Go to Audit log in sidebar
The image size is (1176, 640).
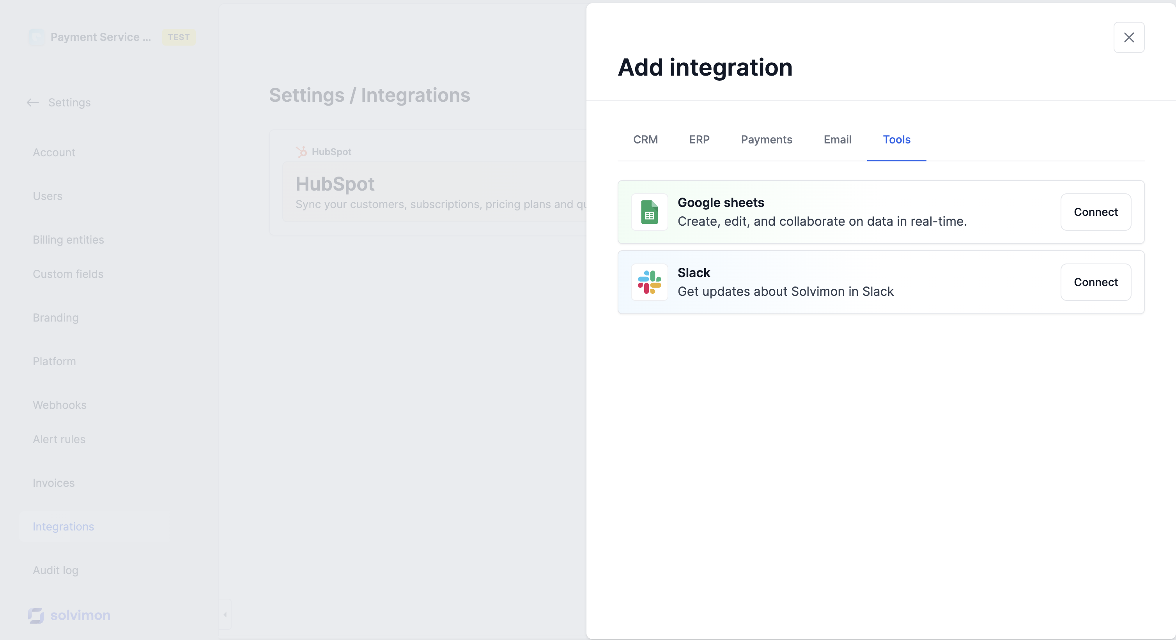pos(55,570)
